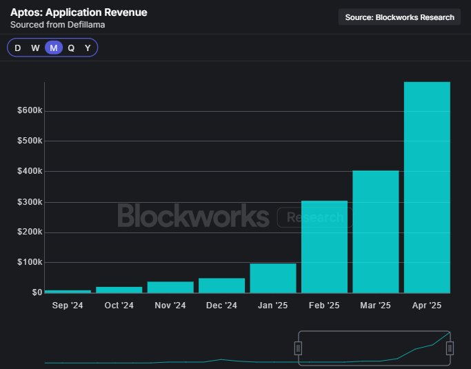471x369 pixels.
Task: Click the Apr '25 x-axis label
Action: point(427,306)
